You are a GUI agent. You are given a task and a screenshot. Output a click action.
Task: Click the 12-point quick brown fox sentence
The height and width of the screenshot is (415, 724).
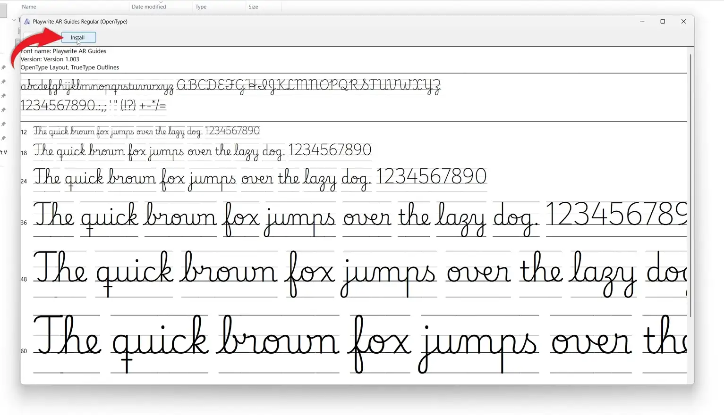point(146,131)
